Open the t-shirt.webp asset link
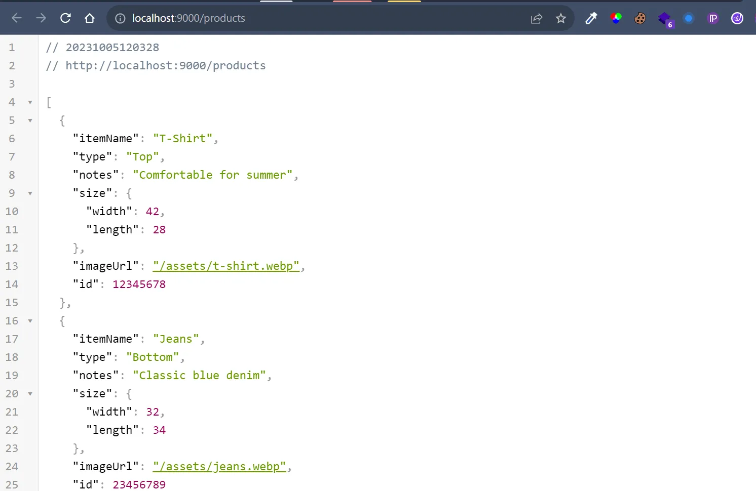 tap(226, 266)
